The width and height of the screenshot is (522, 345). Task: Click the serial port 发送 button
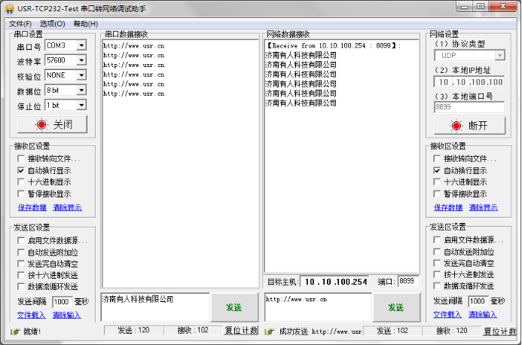coord(234,307)
